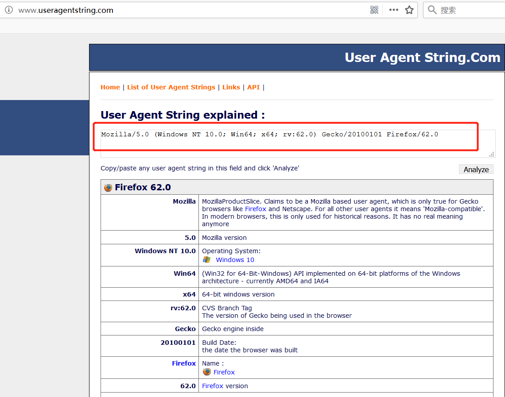
Task: Select the 'rv:62.0' label cell
Action: tap(150, 312)
